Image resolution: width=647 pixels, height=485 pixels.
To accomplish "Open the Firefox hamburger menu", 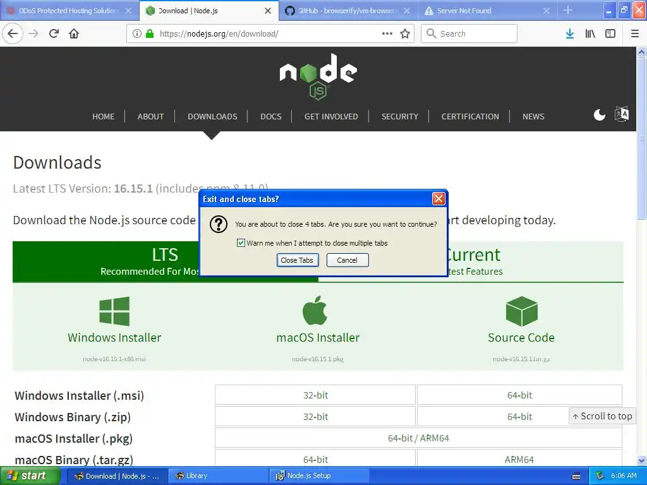I will tap(635, 33).
